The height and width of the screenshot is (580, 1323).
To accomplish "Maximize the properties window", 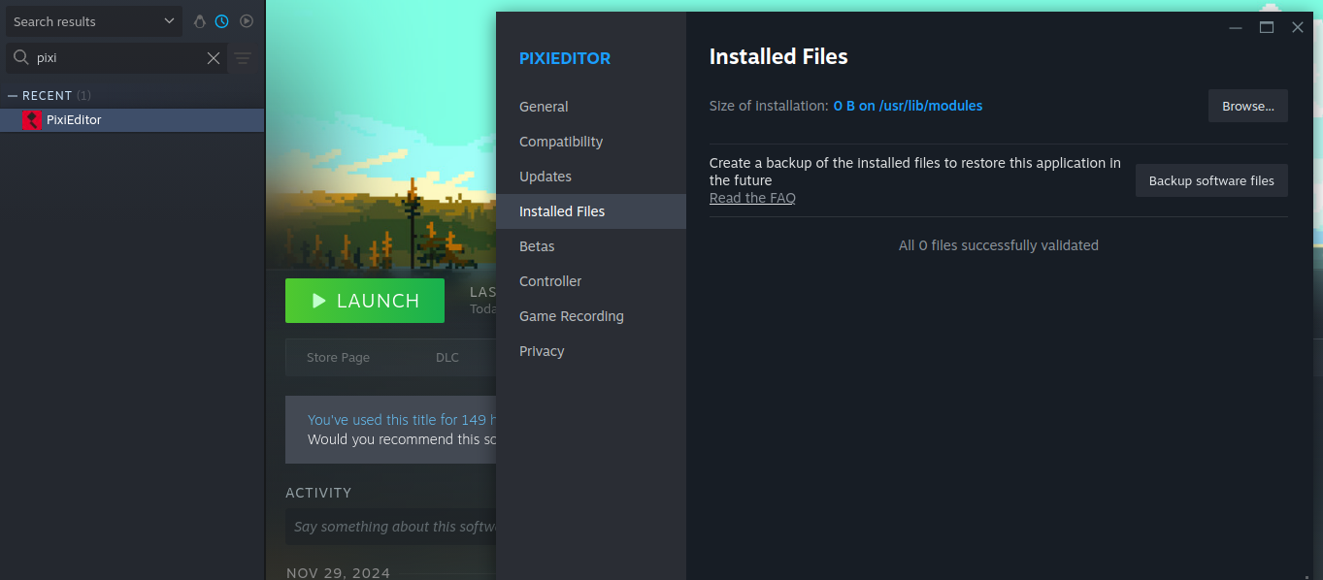I will coord(1267,27).
